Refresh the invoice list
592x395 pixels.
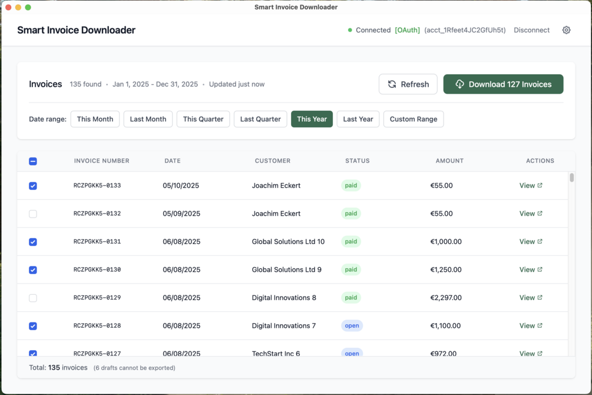[408, 84]
